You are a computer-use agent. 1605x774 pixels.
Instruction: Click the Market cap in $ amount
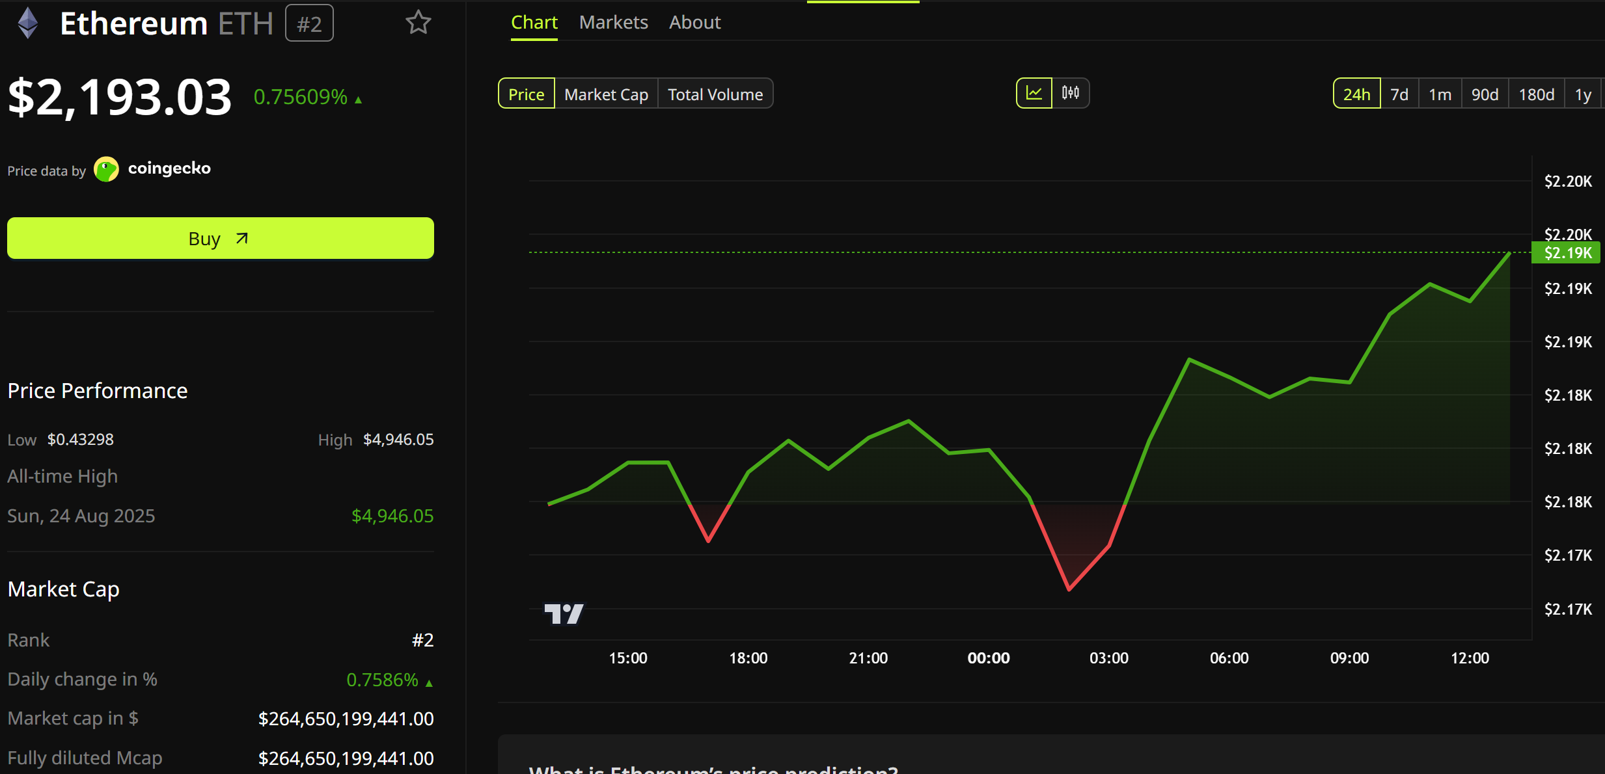(346, 719)
